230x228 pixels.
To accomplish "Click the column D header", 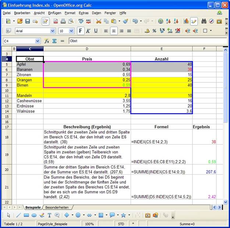I will click(87, 49).
